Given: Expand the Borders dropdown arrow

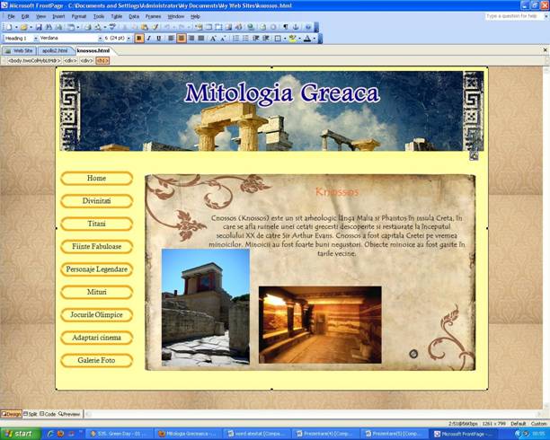Looking at the screenshot, I should click(285, 39).
